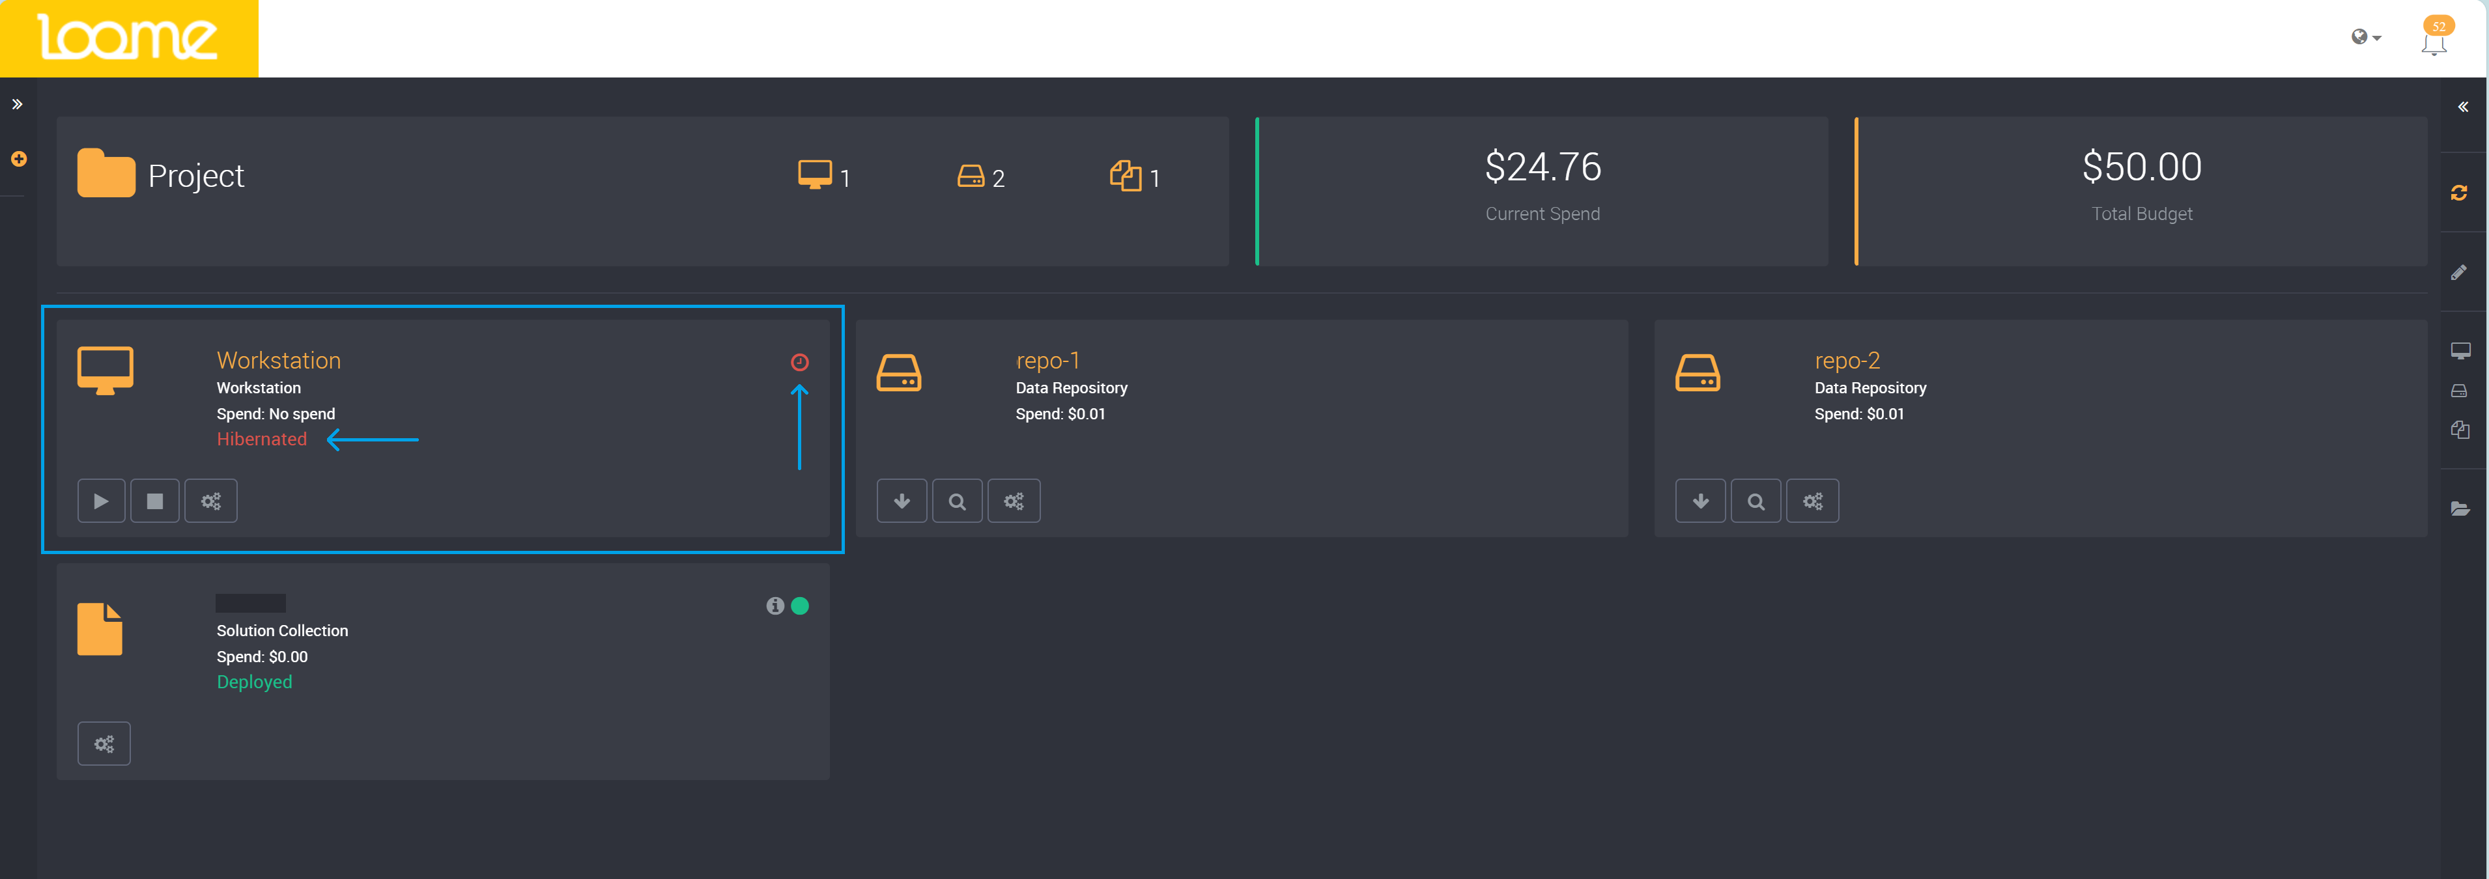Image resolution: width=2489 pixels, height=879 pixels.
Task: Click the drive icon in right sidebar
Action: 2459,391
